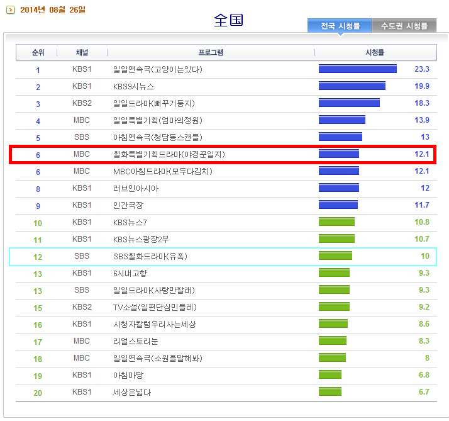Click the 시청률 column header
Viewport: 449px width, 421px height.
coord(375,52)
